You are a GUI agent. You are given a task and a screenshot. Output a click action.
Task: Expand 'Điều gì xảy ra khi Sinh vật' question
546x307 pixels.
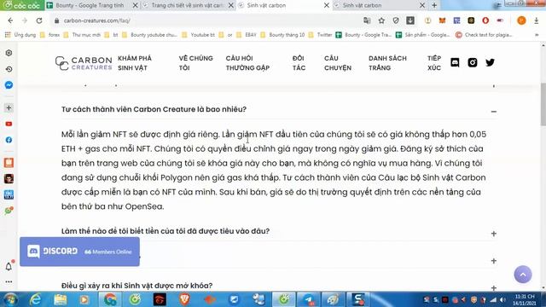coord(493,288)
